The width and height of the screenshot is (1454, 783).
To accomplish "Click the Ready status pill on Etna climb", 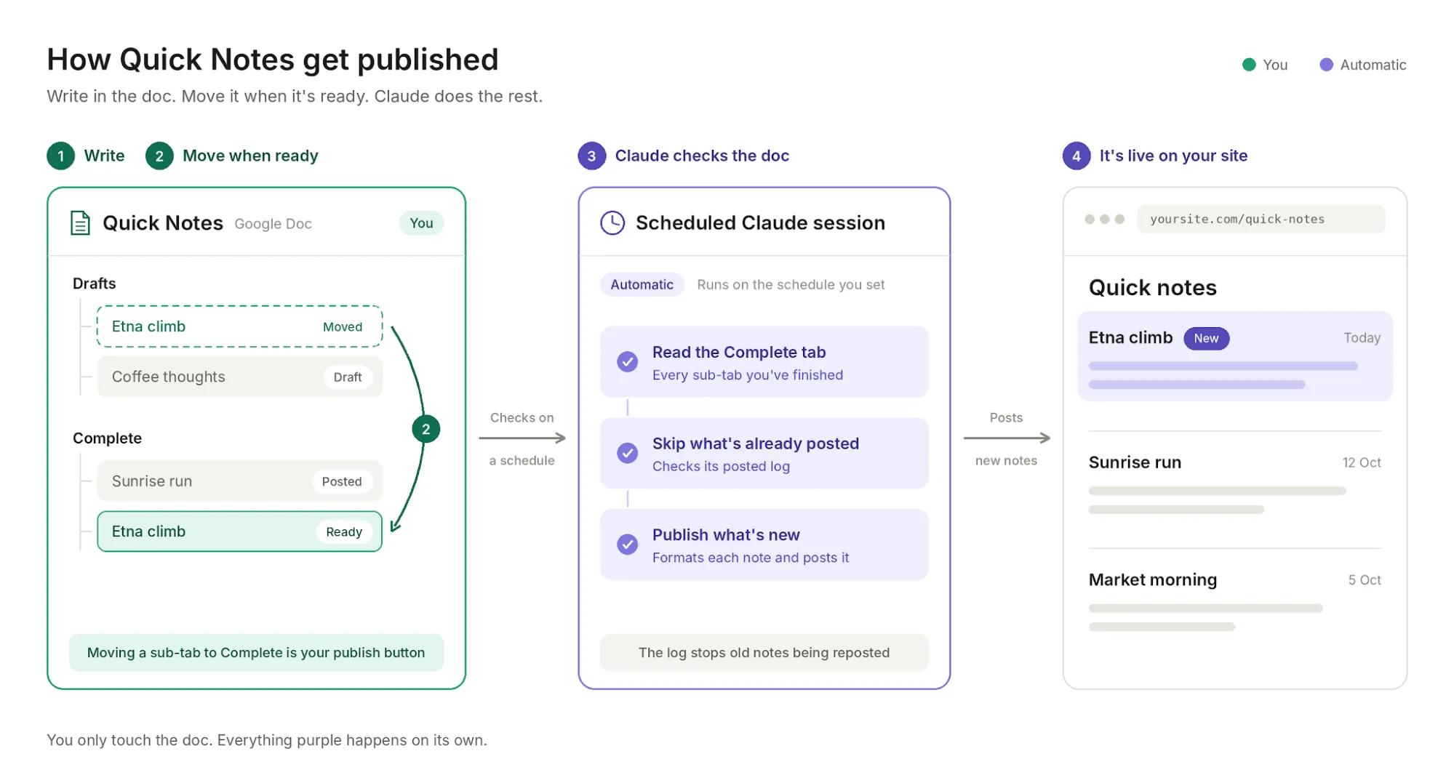I will 344,531.
